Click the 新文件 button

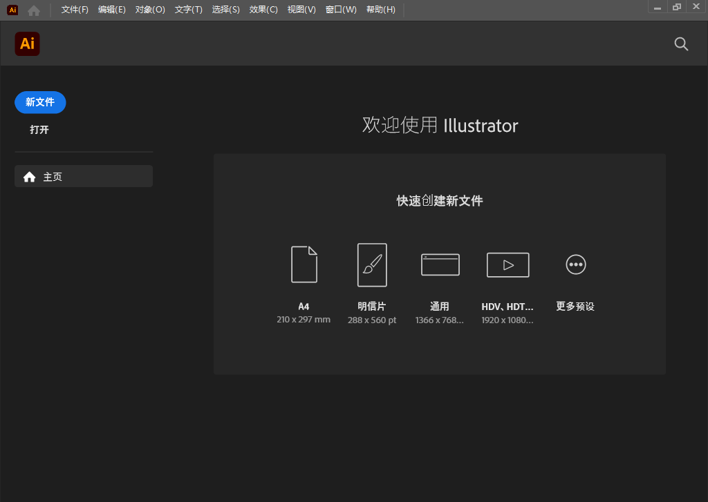pyautogui.click(x=40, y=102)
